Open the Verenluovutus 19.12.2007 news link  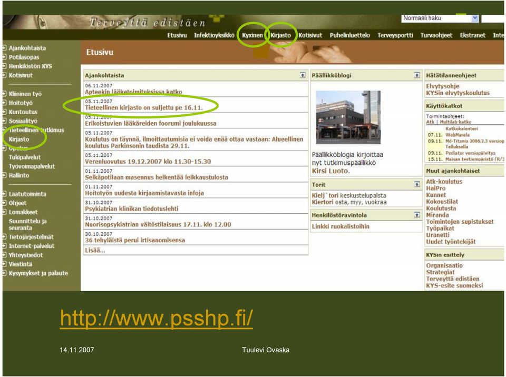coord(148,161)
